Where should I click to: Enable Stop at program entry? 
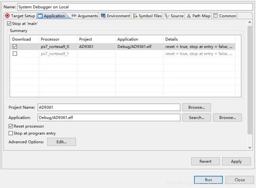(11, 133)
